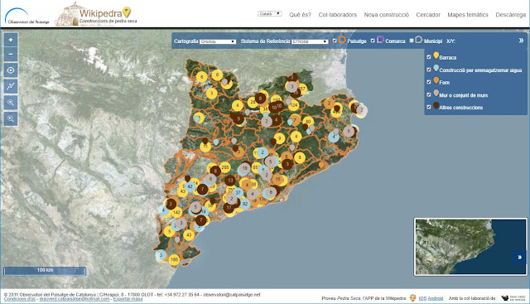Click the locate position target icon

point(11,70)
